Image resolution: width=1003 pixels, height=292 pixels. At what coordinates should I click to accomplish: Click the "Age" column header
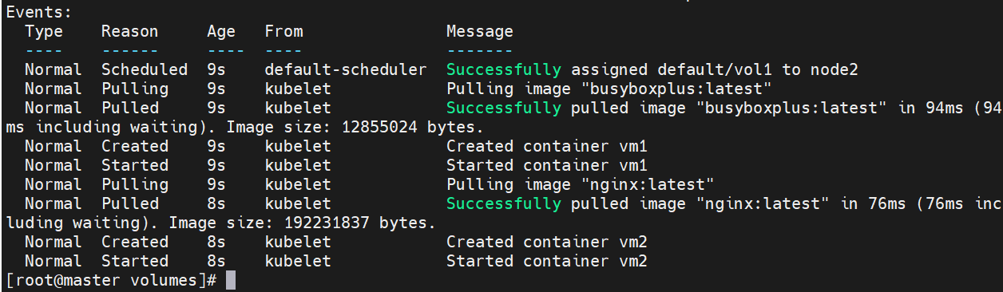tap(221, 32)
